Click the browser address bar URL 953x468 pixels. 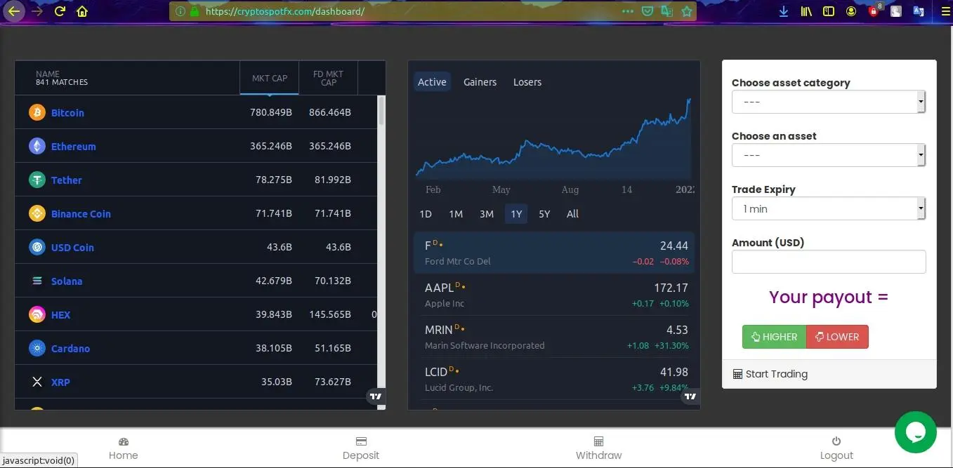285,11
